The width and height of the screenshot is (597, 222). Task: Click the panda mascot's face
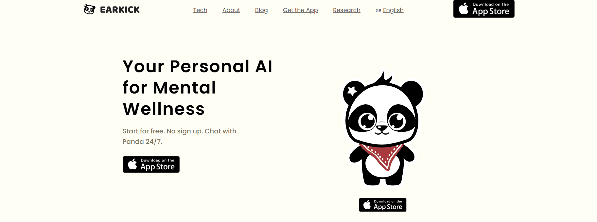click(x=382, y=119)
